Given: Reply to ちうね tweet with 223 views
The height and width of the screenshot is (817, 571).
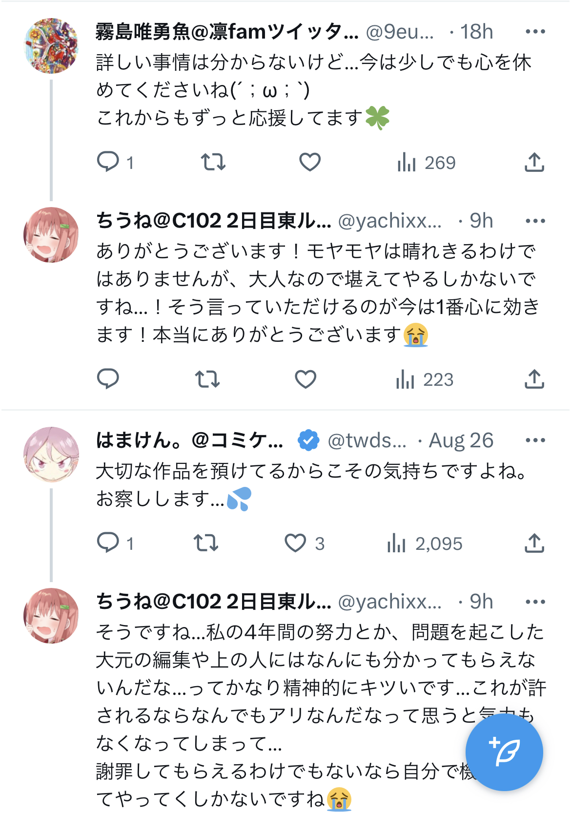Looking at the screenshot, I should pyautogui.click(x=108, y=379).
